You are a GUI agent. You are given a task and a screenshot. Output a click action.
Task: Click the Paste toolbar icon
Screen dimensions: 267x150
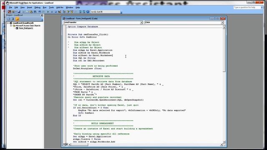click(x=31, y=12)
